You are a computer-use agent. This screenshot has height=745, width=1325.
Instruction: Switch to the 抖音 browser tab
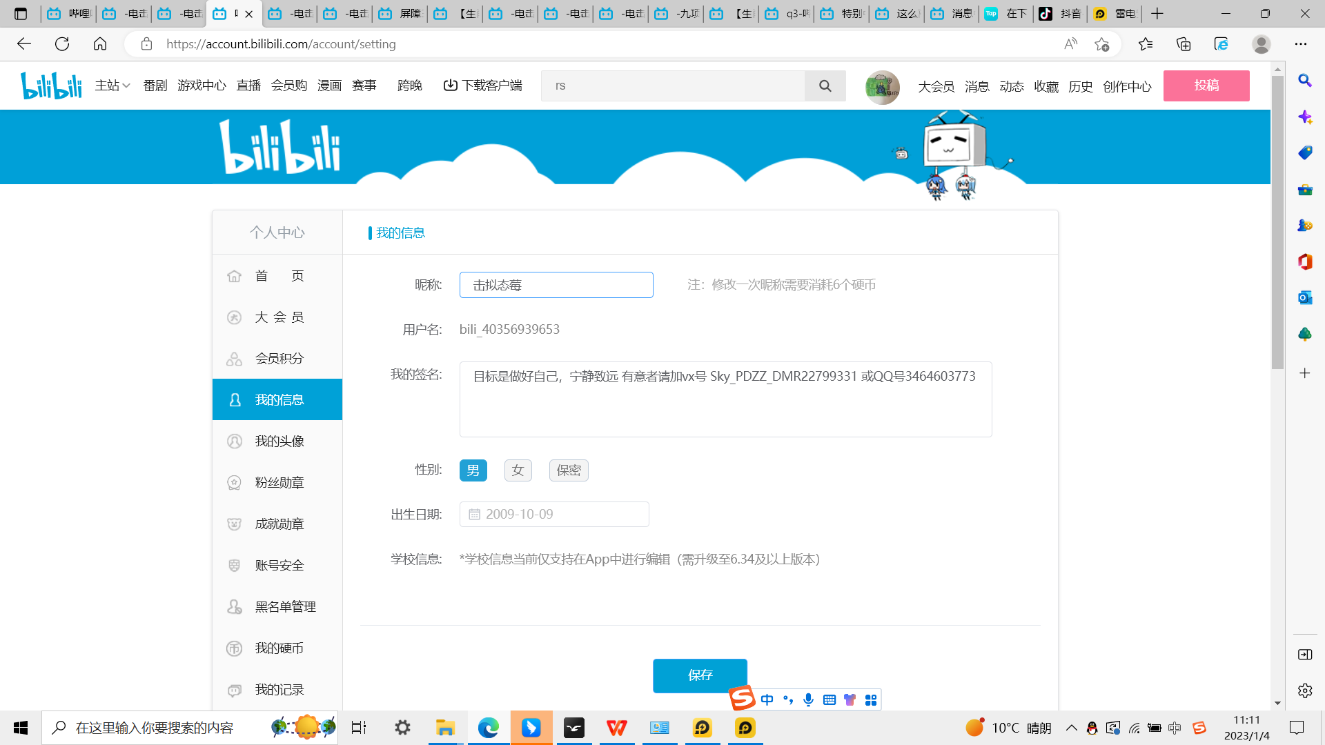[x=1061, y=13]
